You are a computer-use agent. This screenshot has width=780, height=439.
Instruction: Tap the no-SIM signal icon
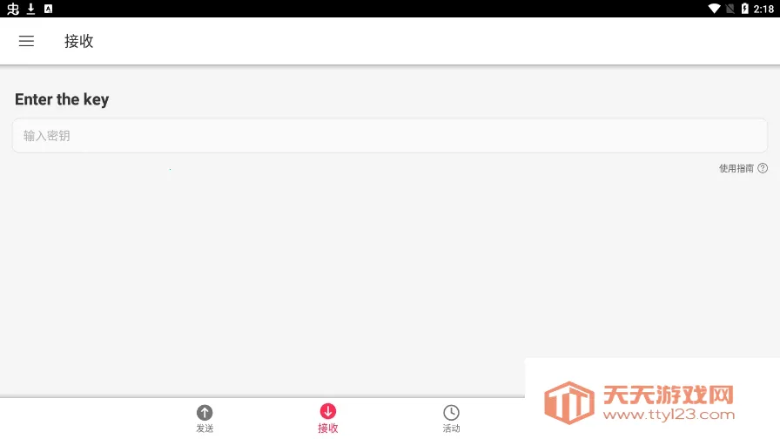click(730, 9)
